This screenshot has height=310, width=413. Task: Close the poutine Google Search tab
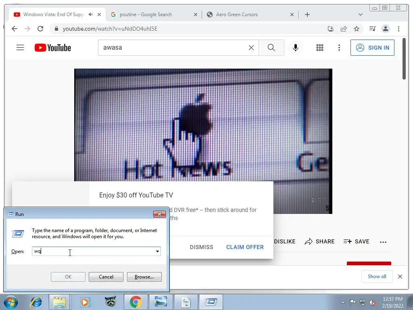click(x=196, y=15)
